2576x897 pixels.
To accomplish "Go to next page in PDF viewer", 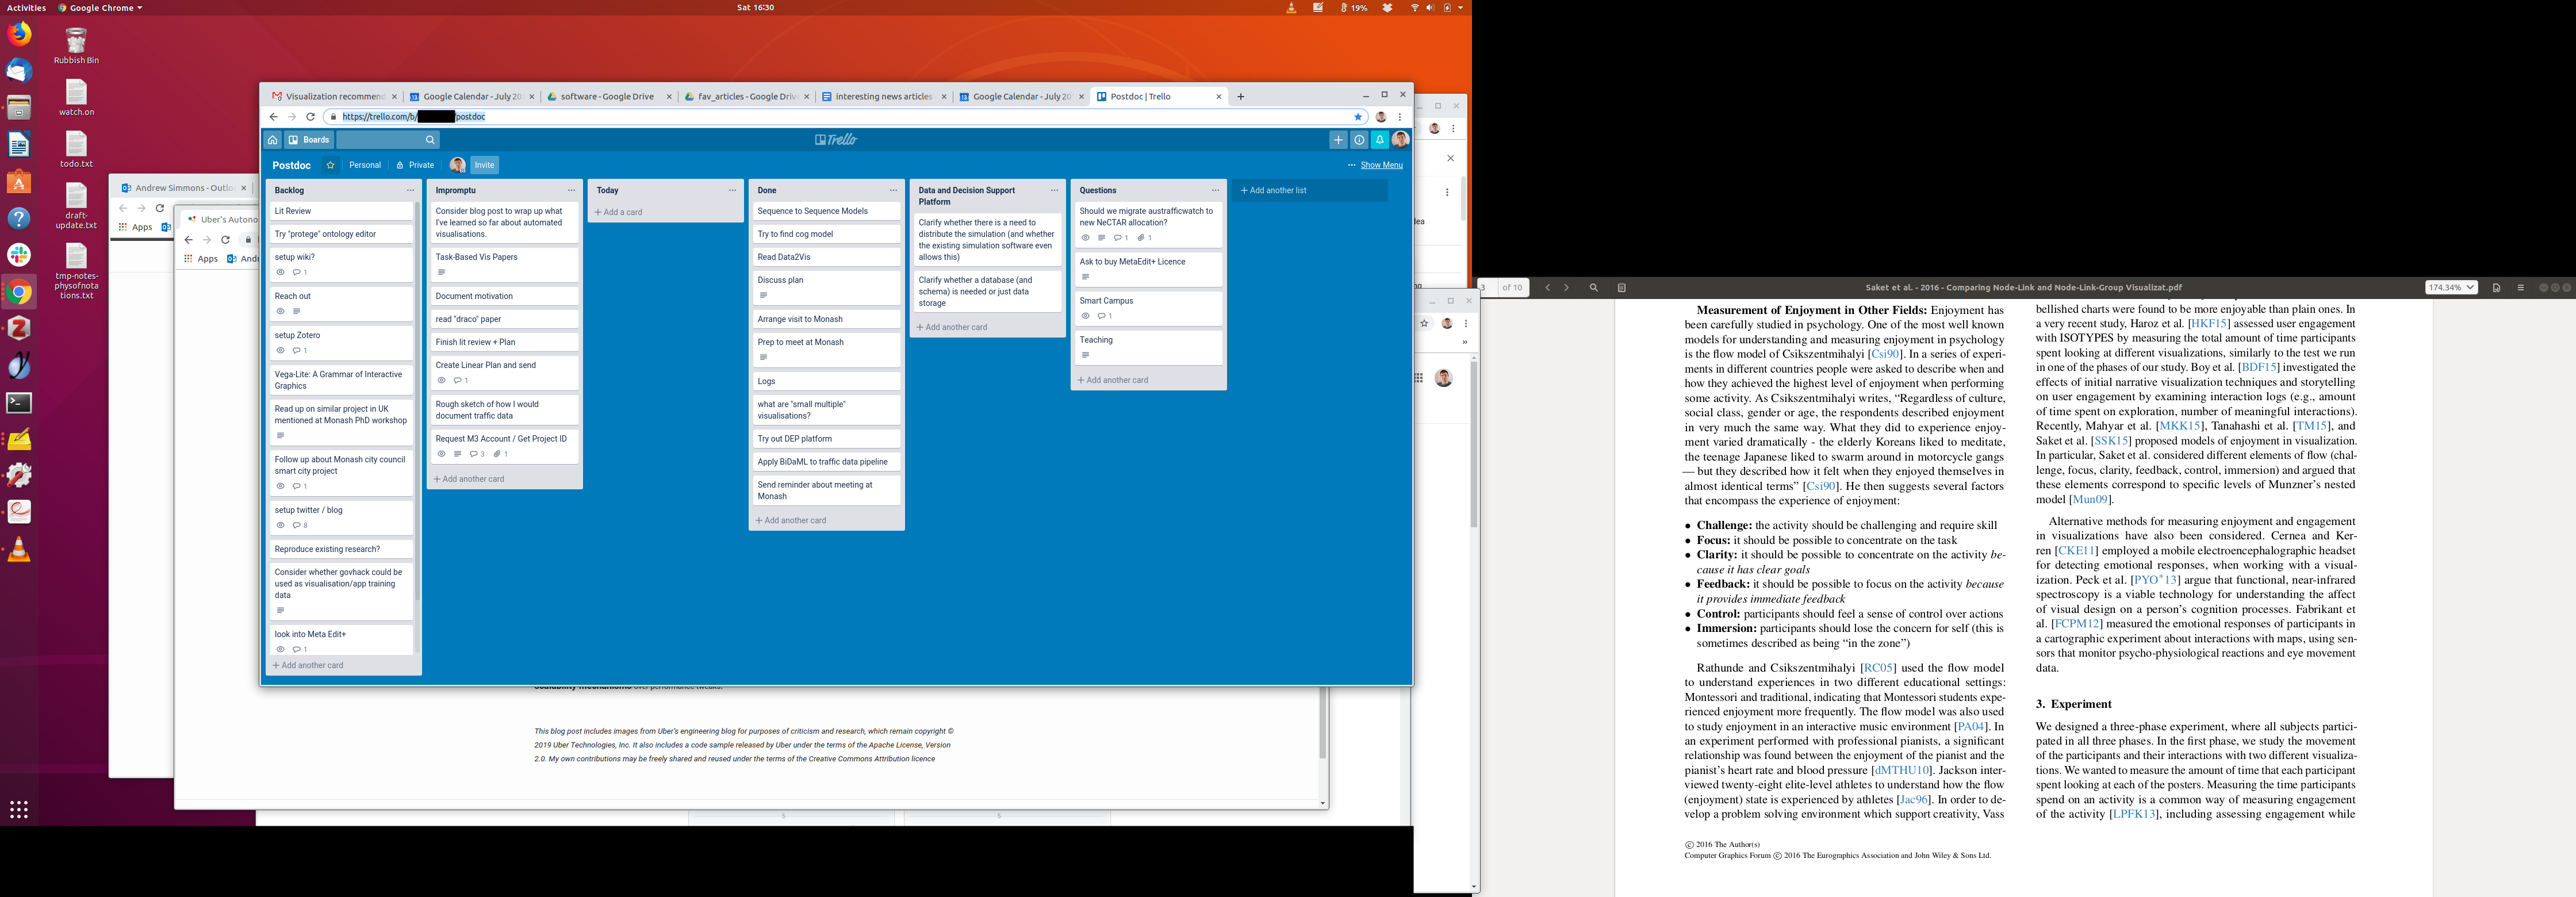I will [1566, 288].
